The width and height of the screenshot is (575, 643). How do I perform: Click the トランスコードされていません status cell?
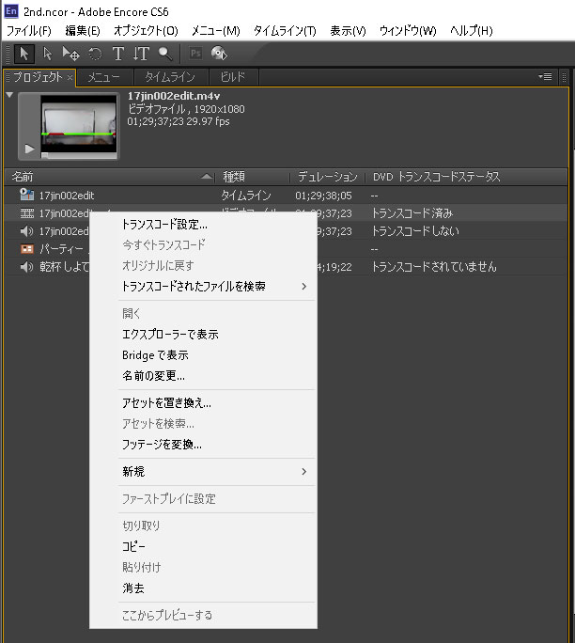point(434,267)
